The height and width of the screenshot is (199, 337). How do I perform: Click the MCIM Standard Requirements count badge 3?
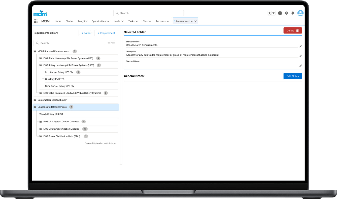[x=75, y=51]
